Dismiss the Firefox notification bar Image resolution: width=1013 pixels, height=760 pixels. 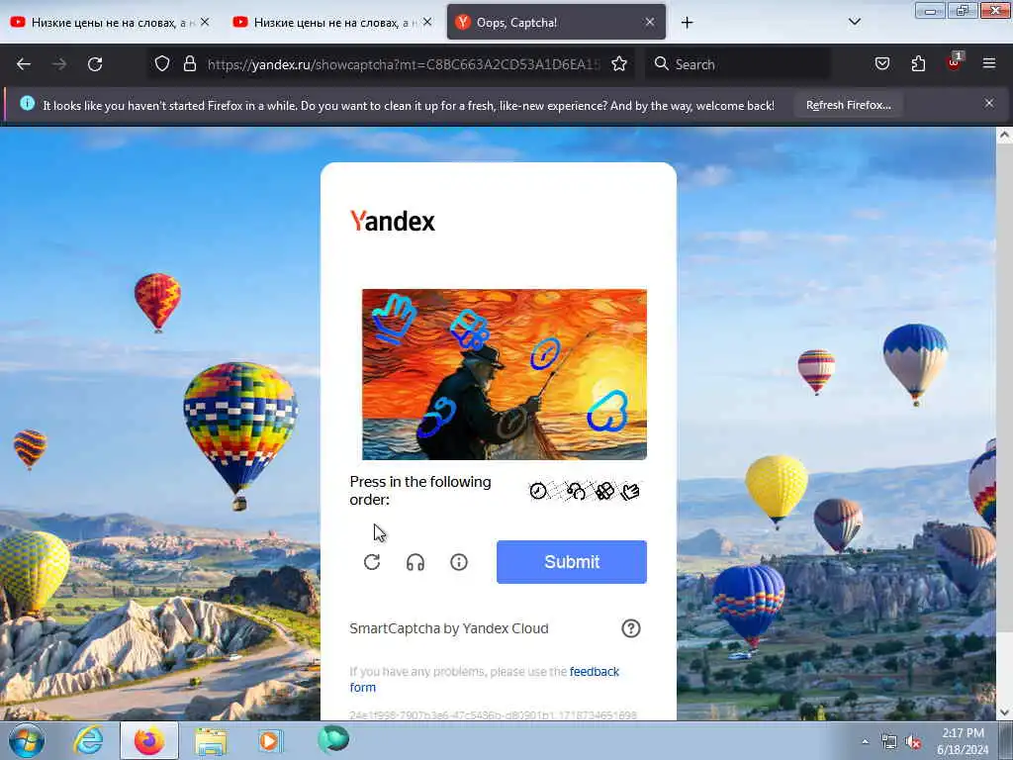[989, 103]
